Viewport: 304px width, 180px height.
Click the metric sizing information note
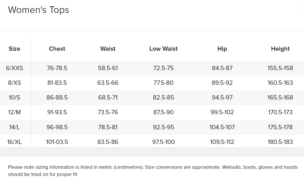pyautogui.click(x=153, y=171)
